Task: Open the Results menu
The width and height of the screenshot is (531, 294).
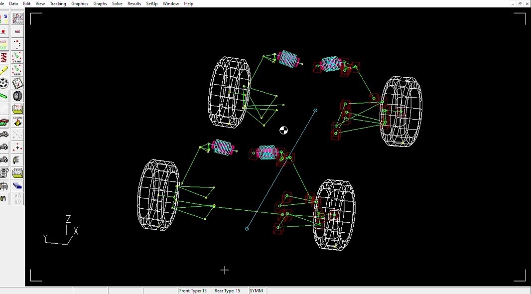Action: pos(134,3)
